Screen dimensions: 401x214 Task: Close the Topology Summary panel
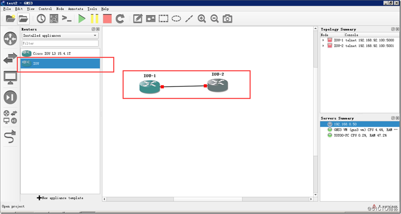[397, 29]
